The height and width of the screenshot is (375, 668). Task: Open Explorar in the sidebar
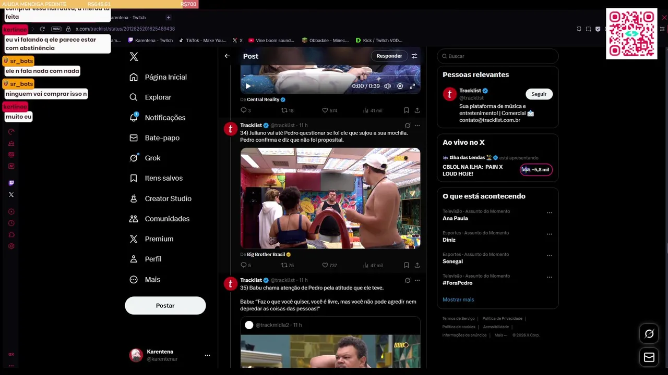pos(150,97)
